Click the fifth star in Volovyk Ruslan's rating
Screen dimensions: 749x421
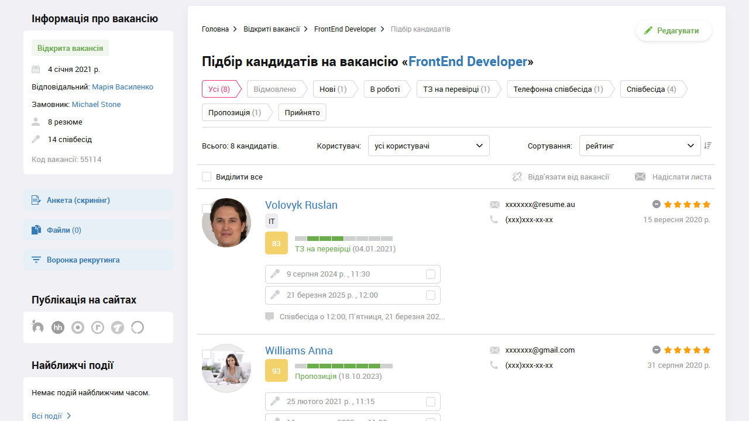[x=706, y=204]
